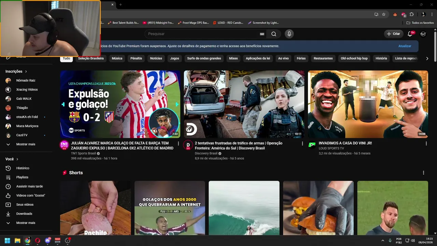
Task: Select the Notícias filter chip
Action: tap(156, 58)
